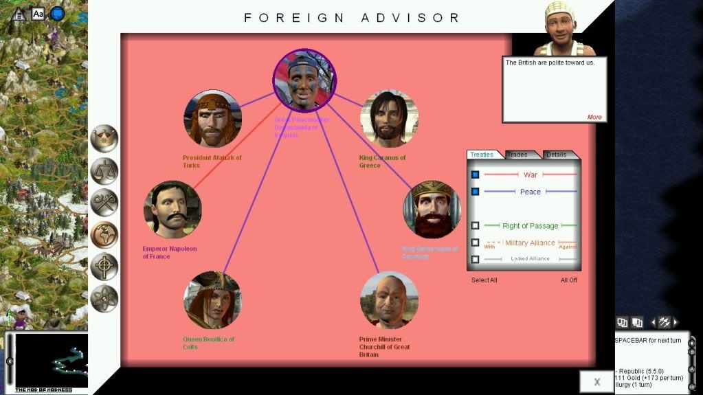
Task: Click the Right of Passage legend label
Action: [531, 226]
